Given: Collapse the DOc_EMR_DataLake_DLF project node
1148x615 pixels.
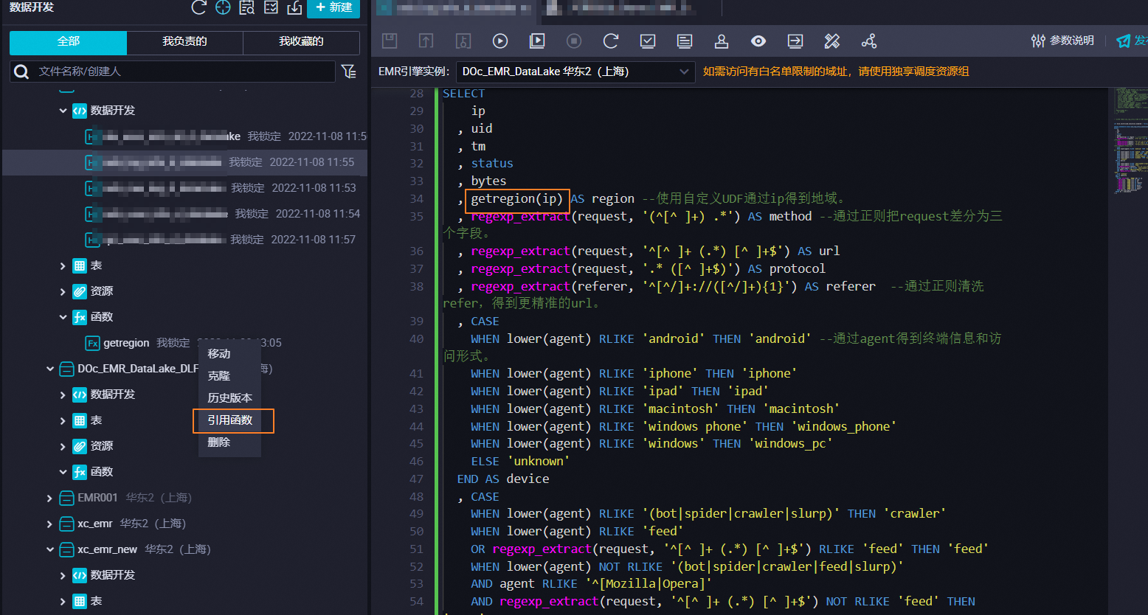Looking at the screenshot, I should [x=50, y=369].
